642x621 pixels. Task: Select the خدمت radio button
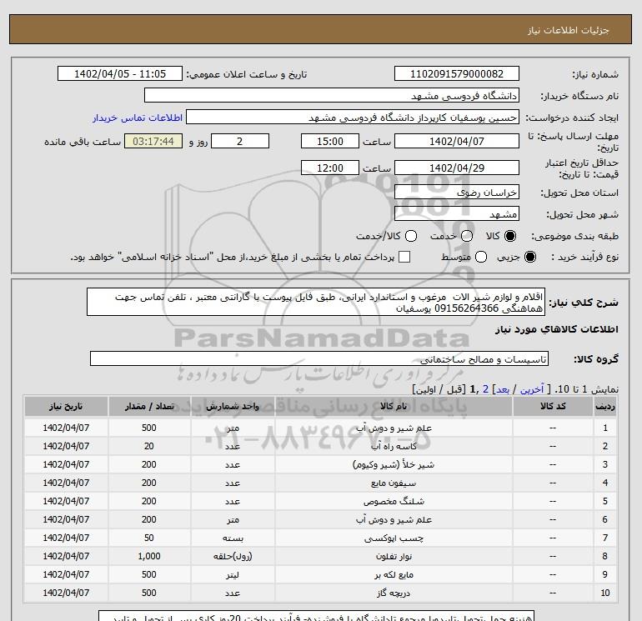(x=467, y=236)
